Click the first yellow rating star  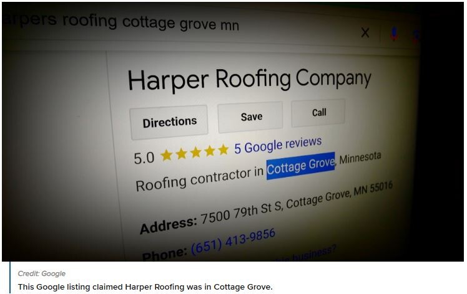coord(167,155)
